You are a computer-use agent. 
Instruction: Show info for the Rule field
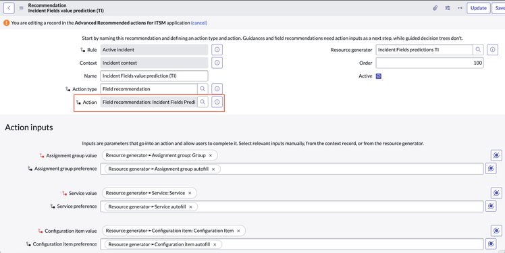point(217,49)
